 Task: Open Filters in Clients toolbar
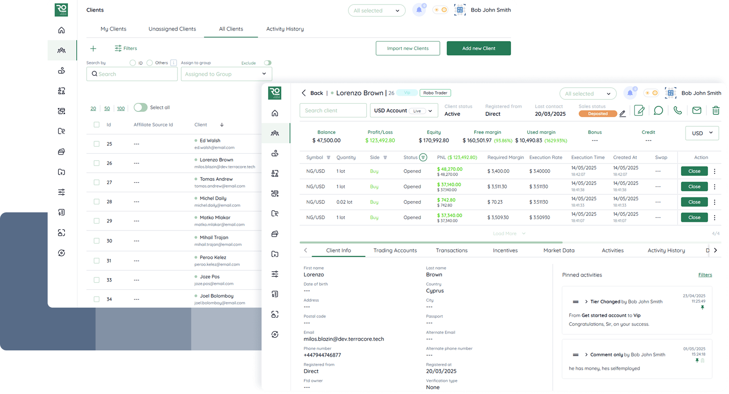[126, 48]
